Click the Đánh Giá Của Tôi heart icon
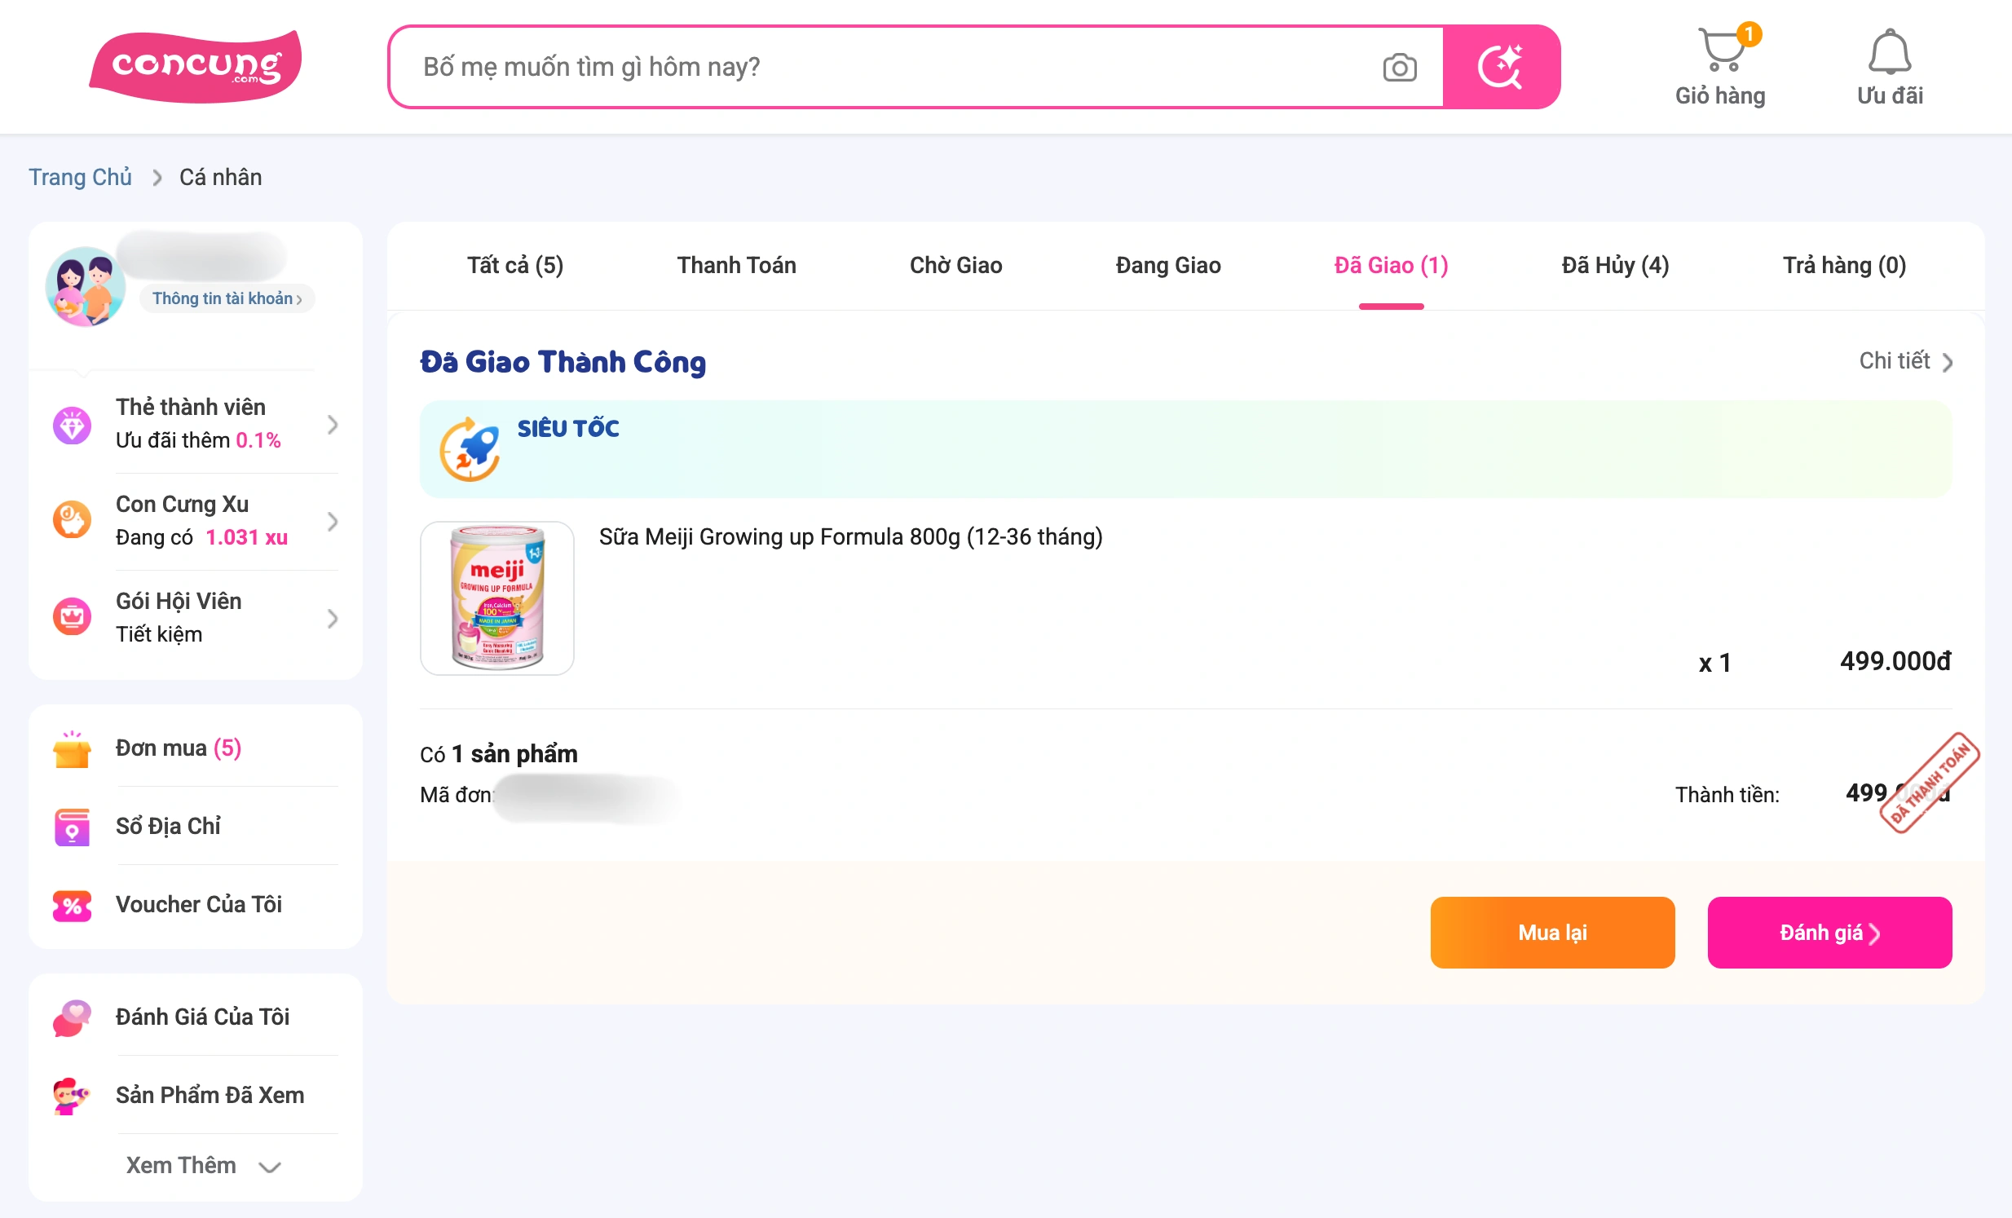 pos(72,1017)
